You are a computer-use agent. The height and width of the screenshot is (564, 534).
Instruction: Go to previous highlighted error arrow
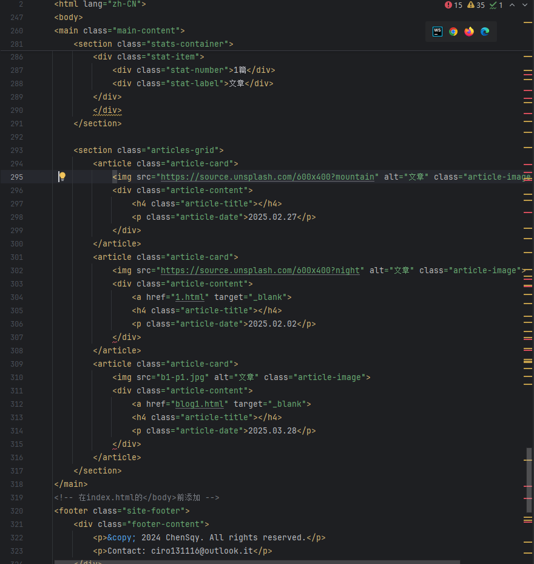click(x=512, y=5)
